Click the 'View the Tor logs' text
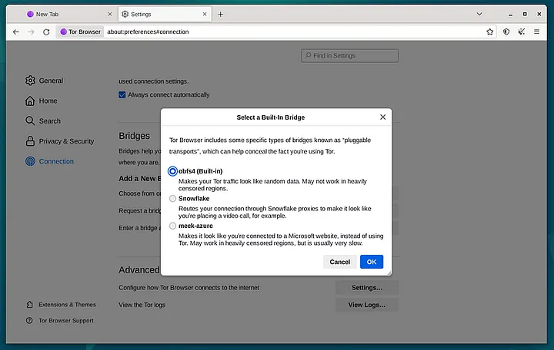The image size is (554, 350). (x=142, y=305)
